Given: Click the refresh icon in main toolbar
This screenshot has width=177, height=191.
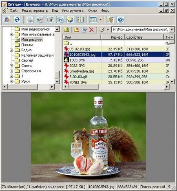Looking at the screenshot, I should tap(17, 20).
